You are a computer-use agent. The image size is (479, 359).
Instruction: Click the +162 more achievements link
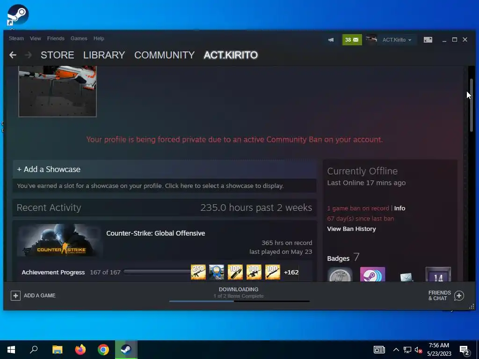[291, 273]
